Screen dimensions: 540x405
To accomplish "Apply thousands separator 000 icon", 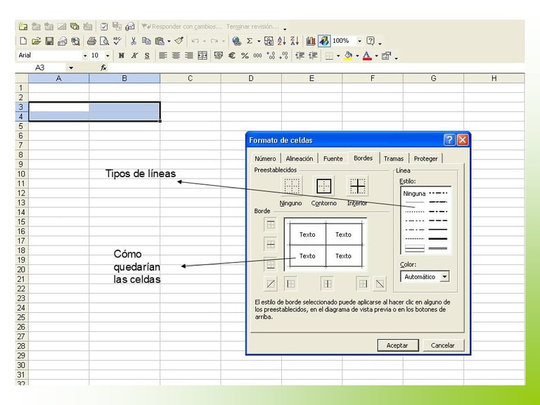I will [x=257, y=56].
